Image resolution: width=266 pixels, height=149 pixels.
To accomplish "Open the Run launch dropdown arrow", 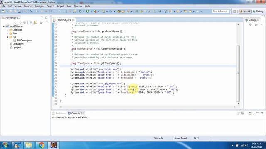I will [91, 11].
